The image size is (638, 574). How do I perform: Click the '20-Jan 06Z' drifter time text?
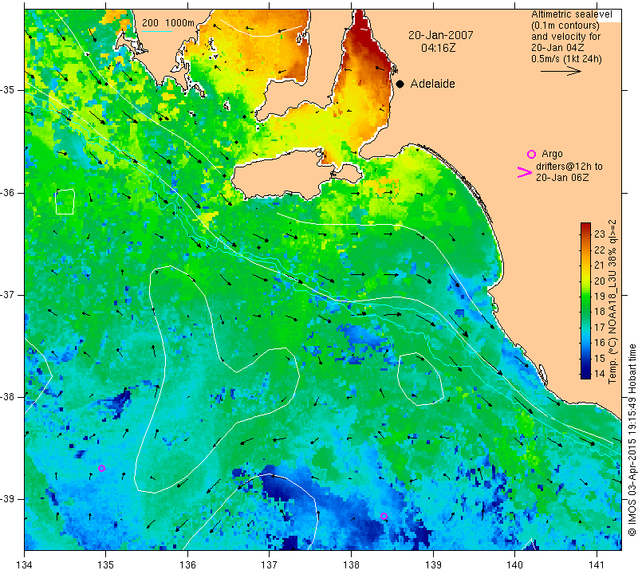pyautogui.click(x=562, y=177)
